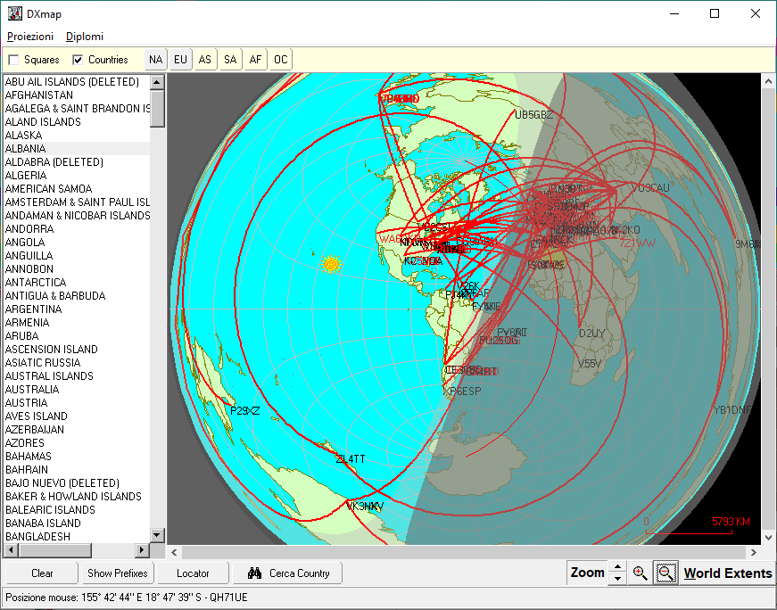Click the UB5GBZ callsign on map
777x610 pixels.
[x=533, y=115]
